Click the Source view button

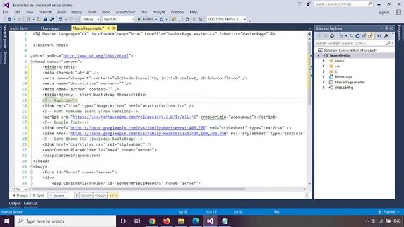pyautogui.click(x=57, y=195)
